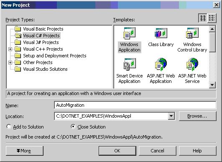
Task: Click the 'Project Types:' label
Action: point(20,20)
